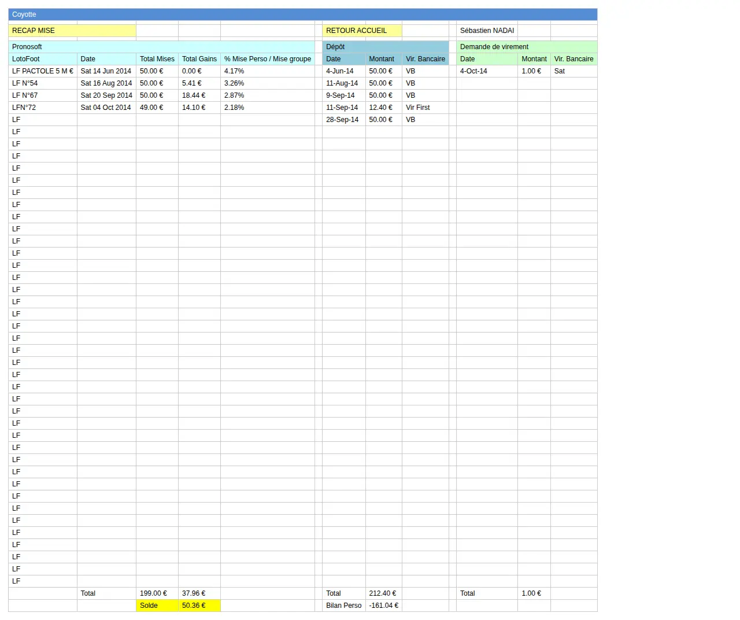Select the 3.26% percentage cell

(x=268, y=83)
